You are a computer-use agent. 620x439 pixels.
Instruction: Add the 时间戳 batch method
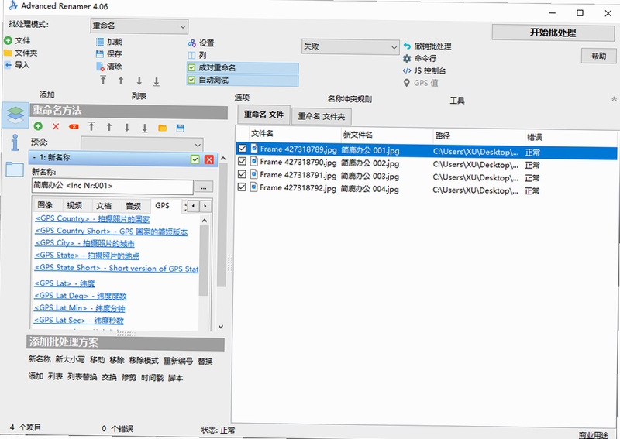pos(152,378)
